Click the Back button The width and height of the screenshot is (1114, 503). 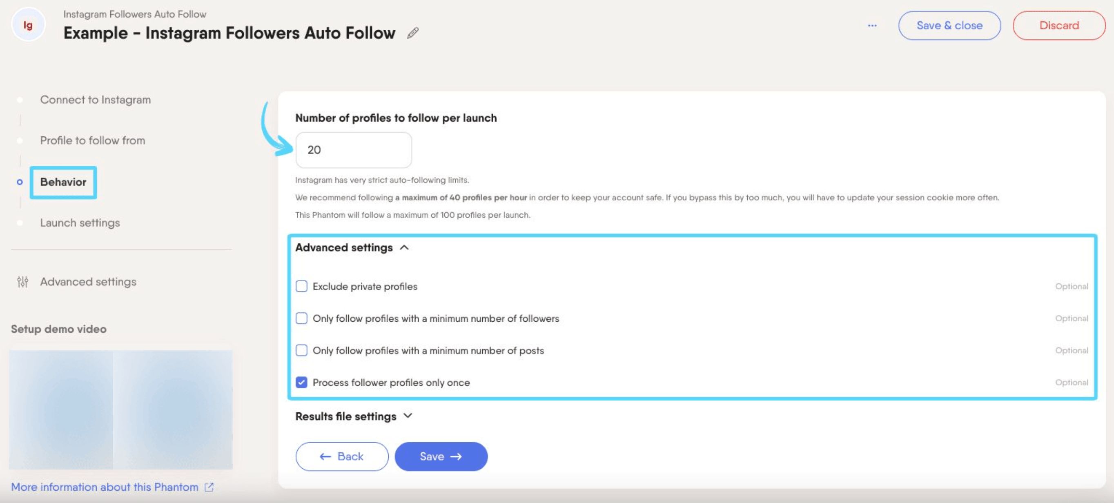click(342, 456)
